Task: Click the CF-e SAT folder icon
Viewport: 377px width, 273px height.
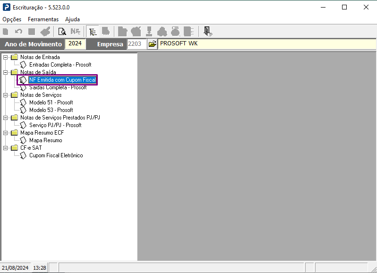Action: (15, 148)
